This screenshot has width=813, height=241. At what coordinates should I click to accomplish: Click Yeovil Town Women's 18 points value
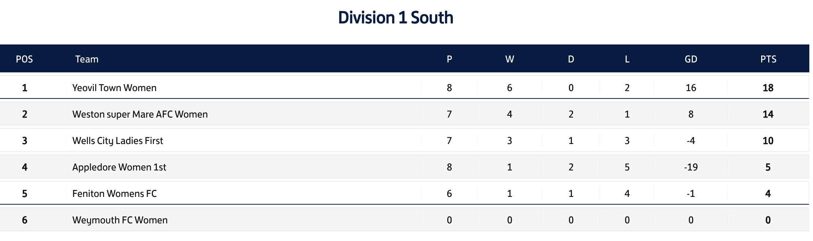point(768,88)
